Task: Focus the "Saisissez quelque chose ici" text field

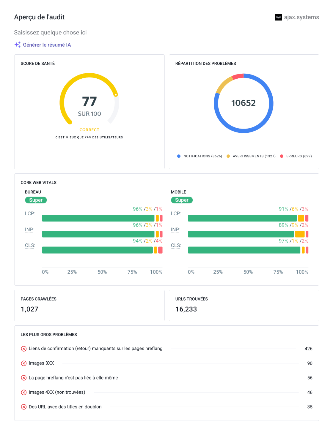Action: click(x=51, y=32)
